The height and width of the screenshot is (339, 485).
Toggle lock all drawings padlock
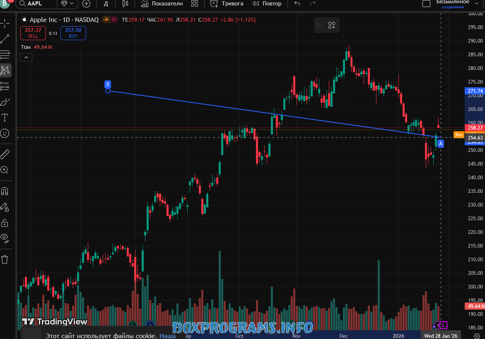(x=5, y=223)
